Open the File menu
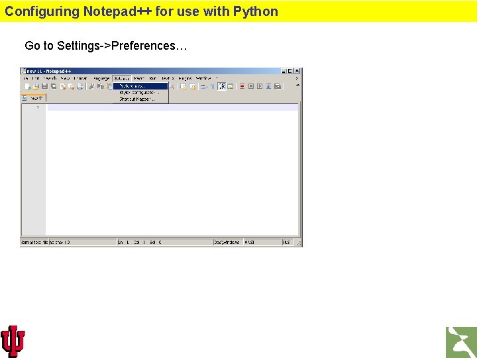477x358 pixels. 26,78
